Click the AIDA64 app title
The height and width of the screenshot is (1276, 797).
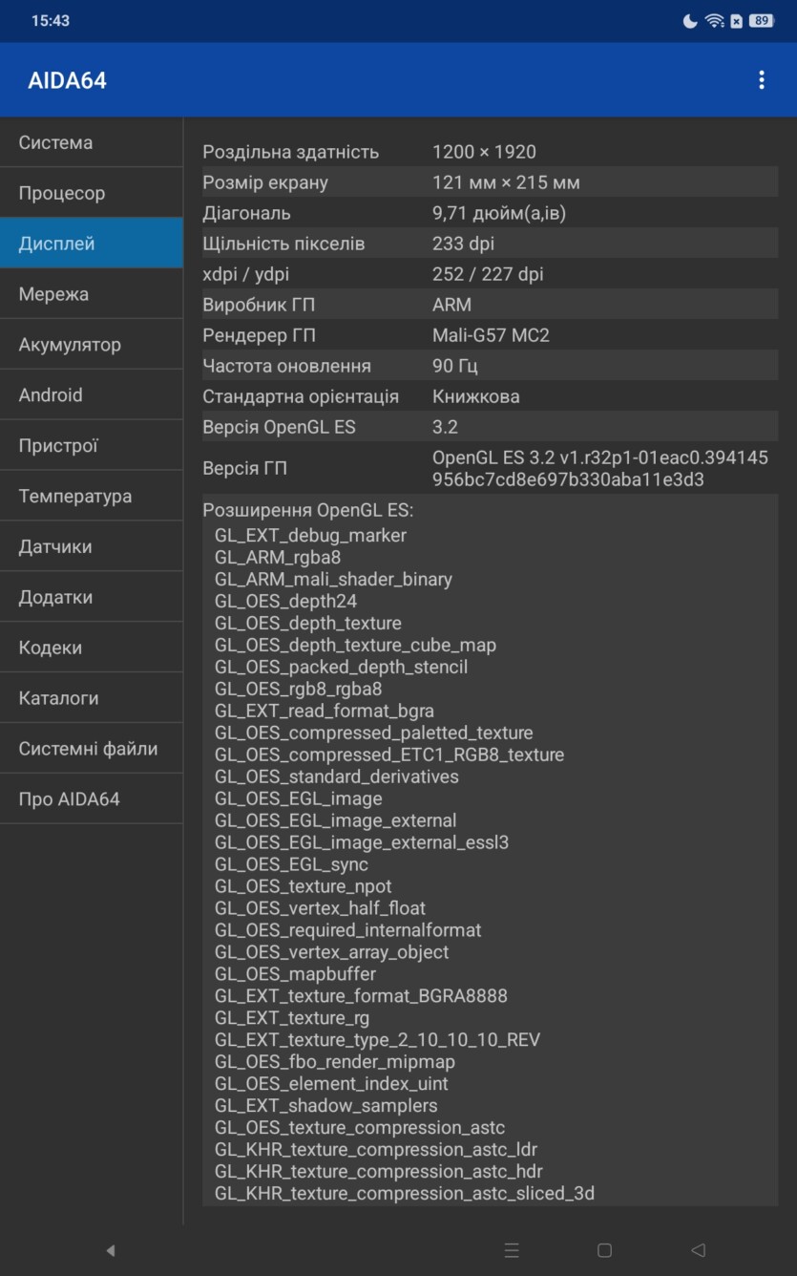[67, 81]
